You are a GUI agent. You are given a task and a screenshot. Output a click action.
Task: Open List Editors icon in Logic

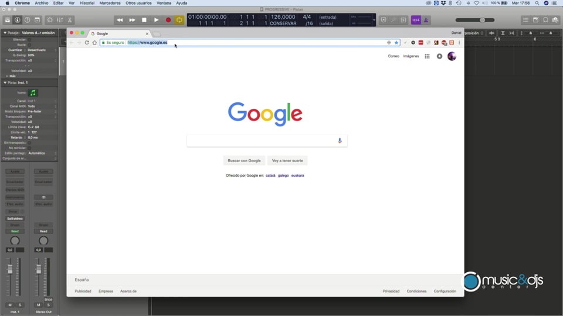[x=525, y=20]
